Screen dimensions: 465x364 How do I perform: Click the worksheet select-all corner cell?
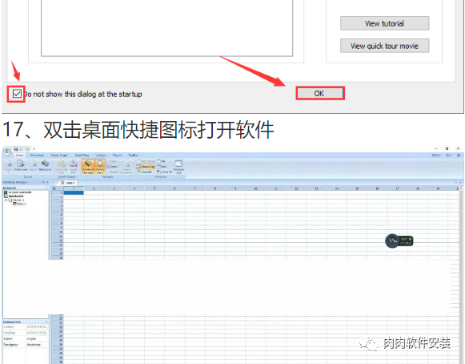point(58,188)
